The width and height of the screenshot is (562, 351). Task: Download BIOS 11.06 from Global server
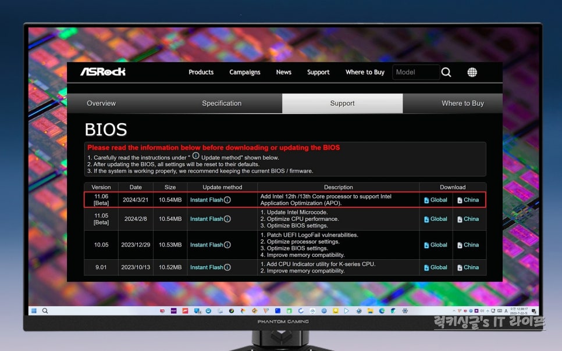coord(436,200)
